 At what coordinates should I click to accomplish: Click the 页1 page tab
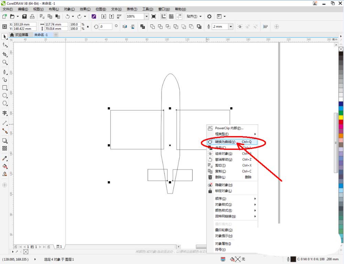(x=59, y=247)
